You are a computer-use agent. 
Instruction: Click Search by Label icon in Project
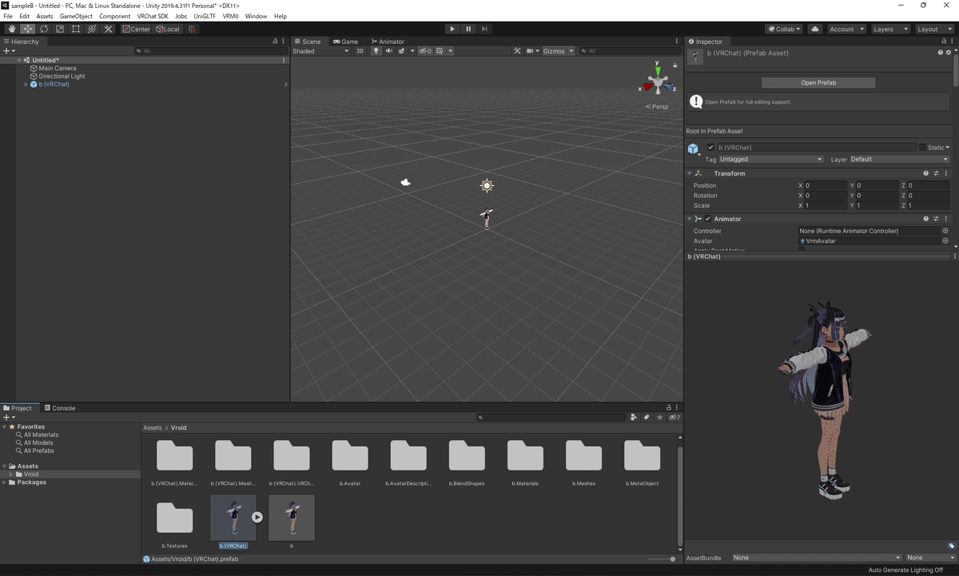click(x=647, y=417)
